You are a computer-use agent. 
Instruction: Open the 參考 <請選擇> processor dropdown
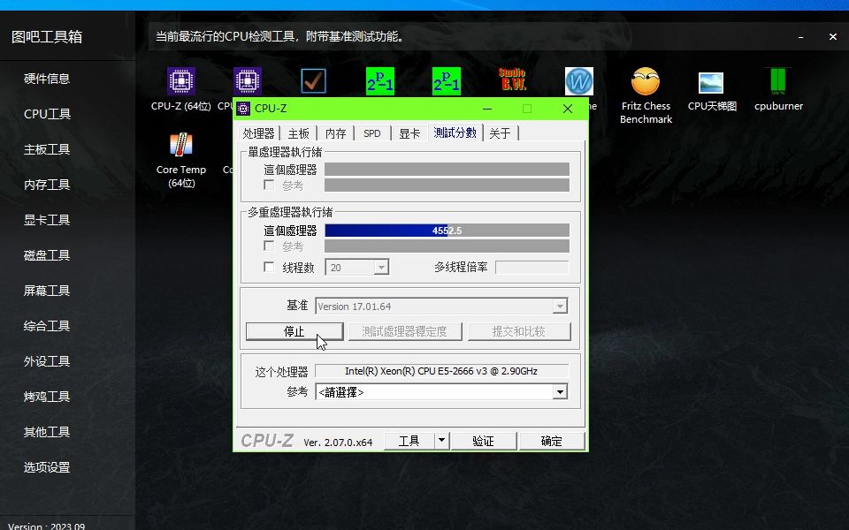441,391
